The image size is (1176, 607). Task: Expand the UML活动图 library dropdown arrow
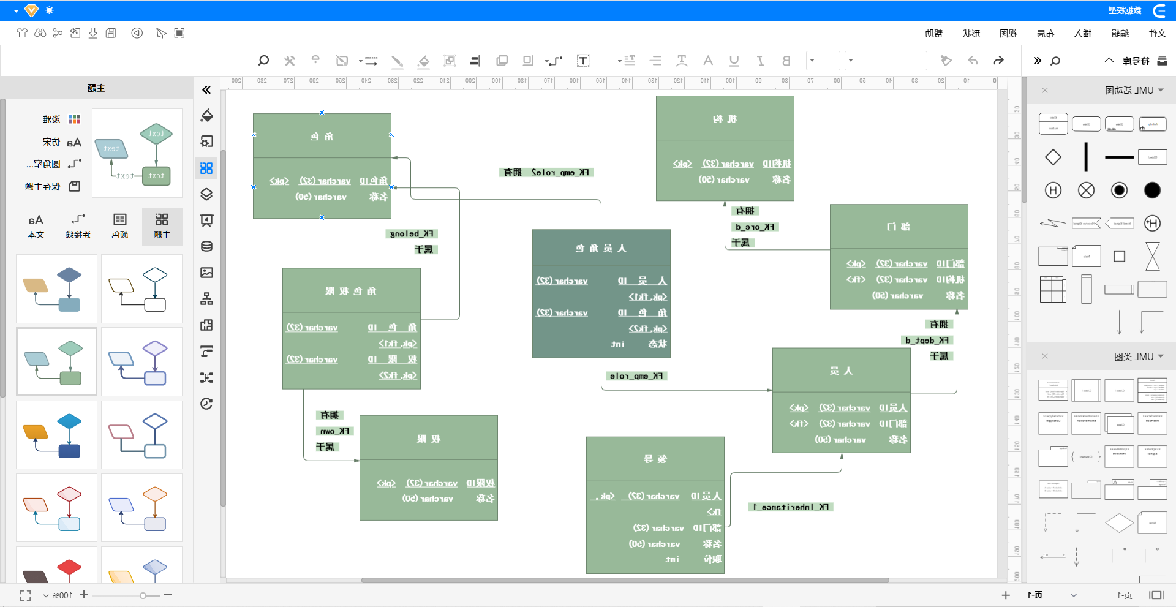click(1161, 90)
